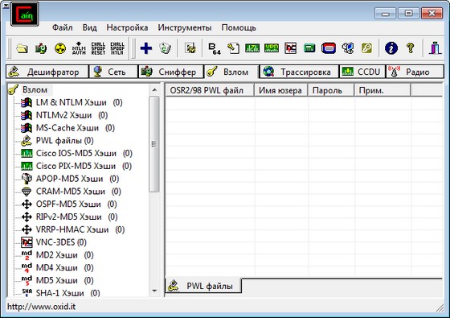Open the Base64 password decoder icon
Screen dimensions: 450x318
pos(215,48)
